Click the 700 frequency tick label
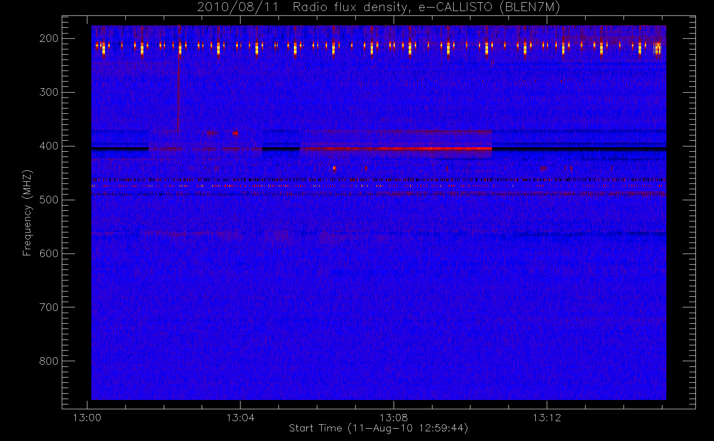Screen dimensions: 714x441 point(49,307)
